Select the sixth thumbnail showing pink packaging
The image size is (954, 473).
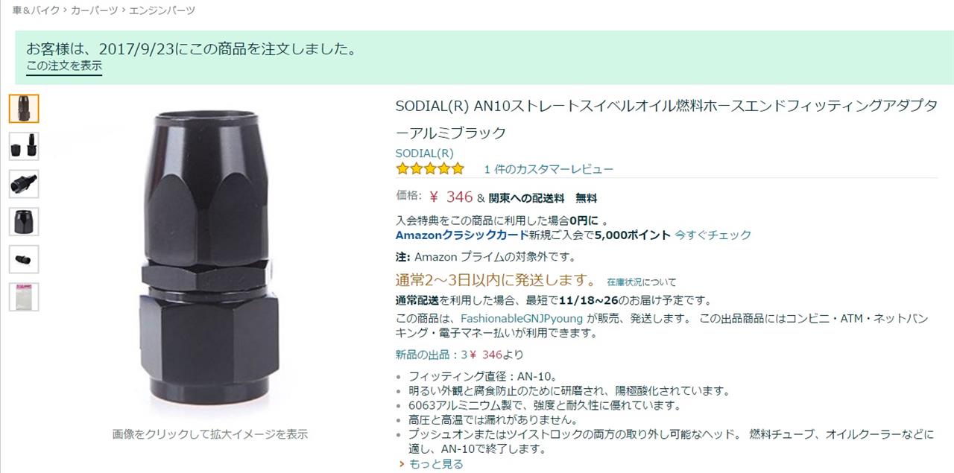[x=24, y=297]
